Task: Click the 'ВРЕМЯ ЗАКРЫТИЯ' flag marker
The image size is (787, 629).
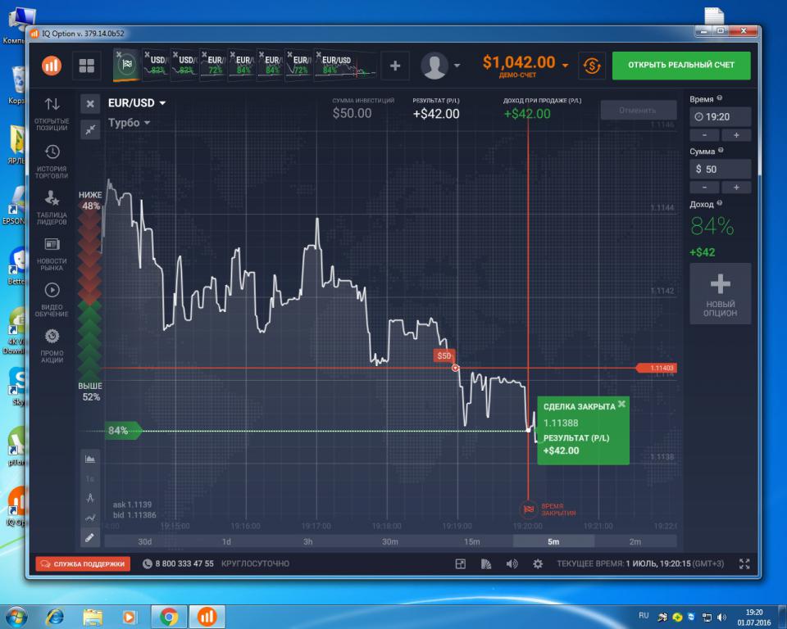Action: [x=527, y=509]
